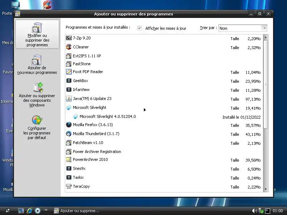Click the Mozilla Firefox (3.6.13) icon
287x215 pixels.
[x=69, y=125]
